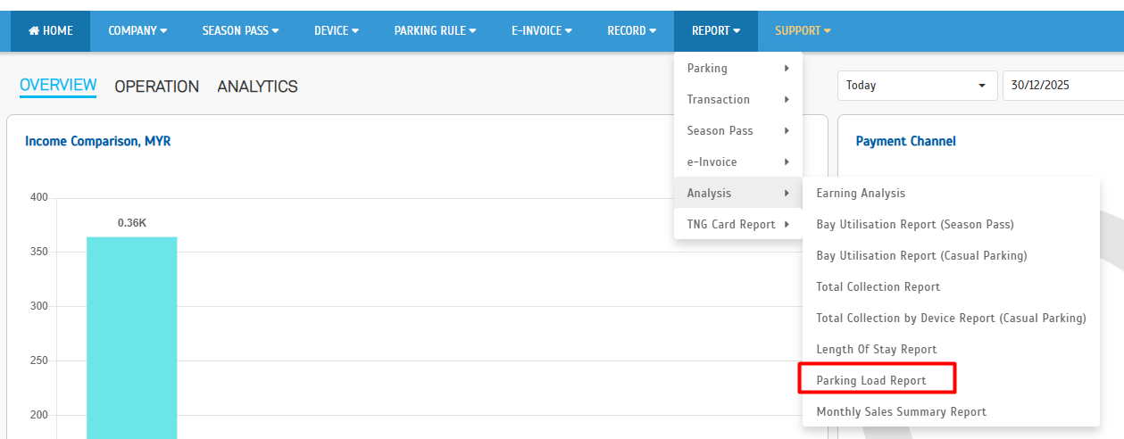Switch to the Operation tab
1124x439 pixels.
click(x=156, y=87)
